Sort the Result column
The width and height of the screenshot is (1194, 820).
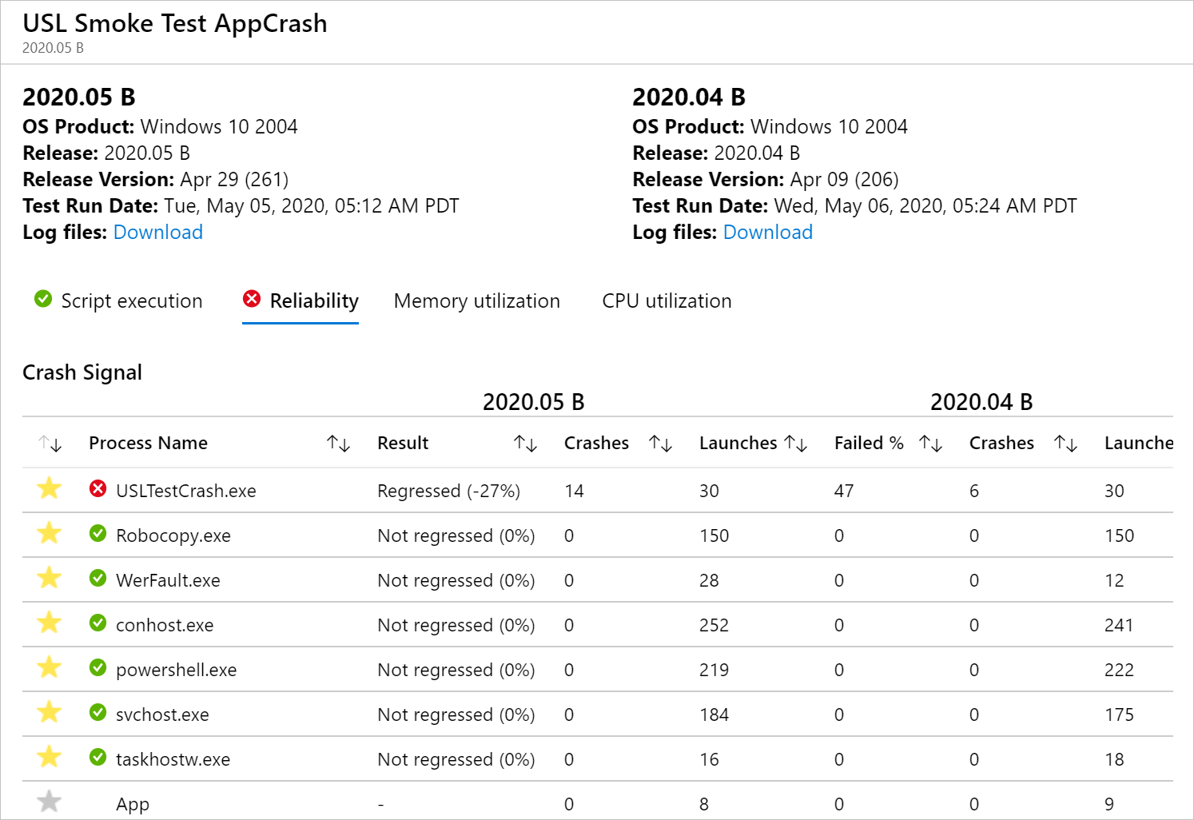524,443
